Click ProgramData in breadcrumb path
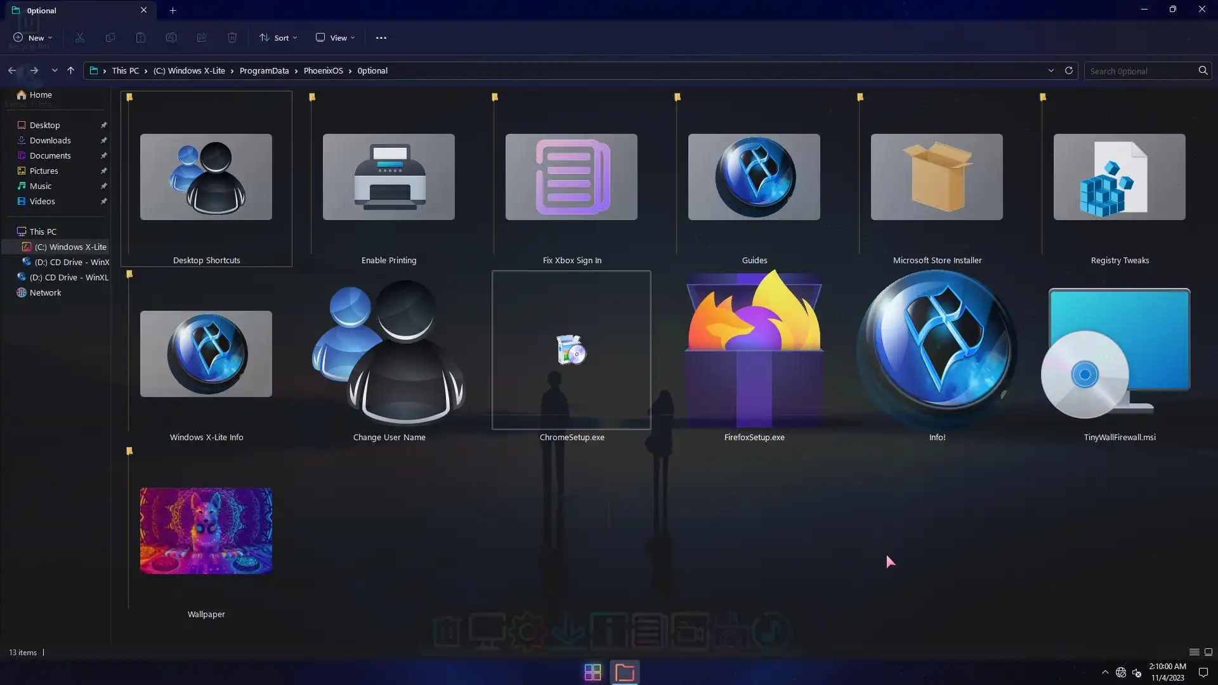 pos(264,70)
